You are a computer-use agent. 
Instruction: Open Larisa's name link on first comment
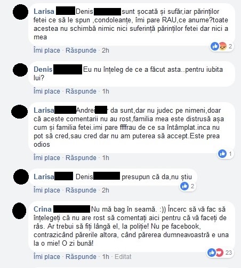pyautogui.click(x=44, y=12)
